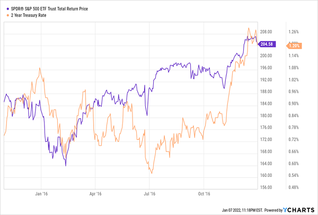Viewport: 318px width, 215px height.
Task: Click the 208.00 price axis label
Action: (x=266, y=32)
